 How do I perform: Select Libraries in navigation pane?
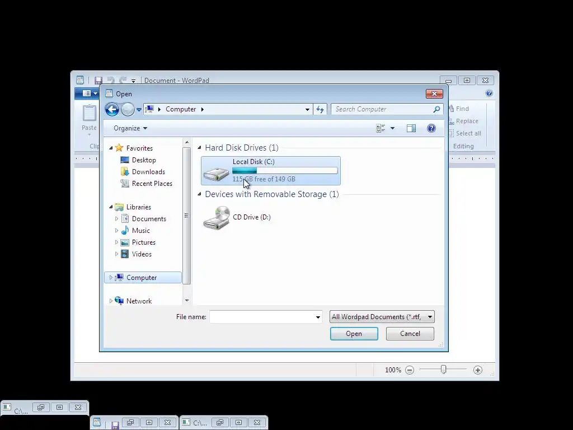[x=139, y=207]
